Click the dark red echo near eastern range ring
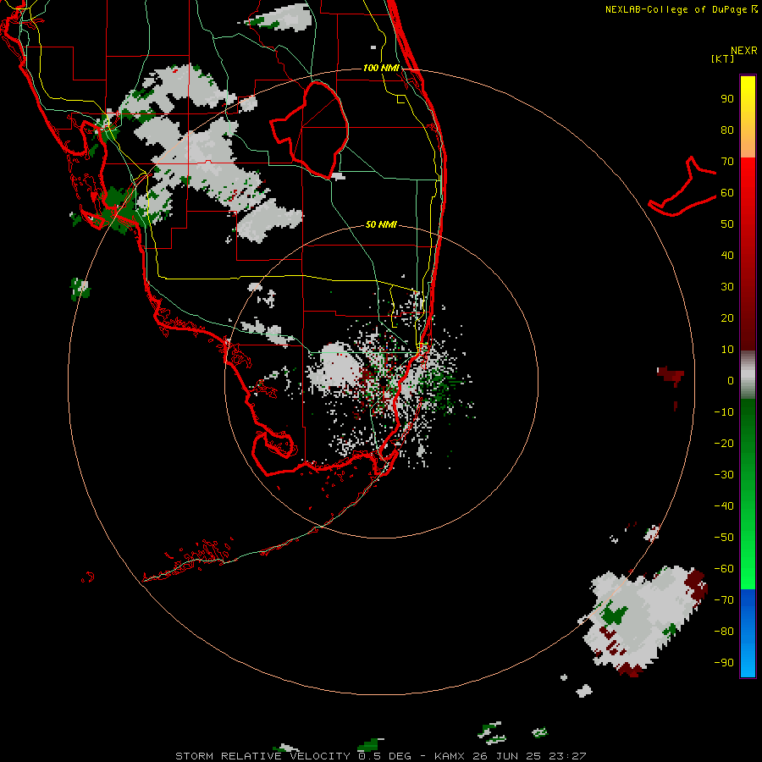The height and width of the screenshot is (762, 762). pyautogui.click(x=671, y=375)
